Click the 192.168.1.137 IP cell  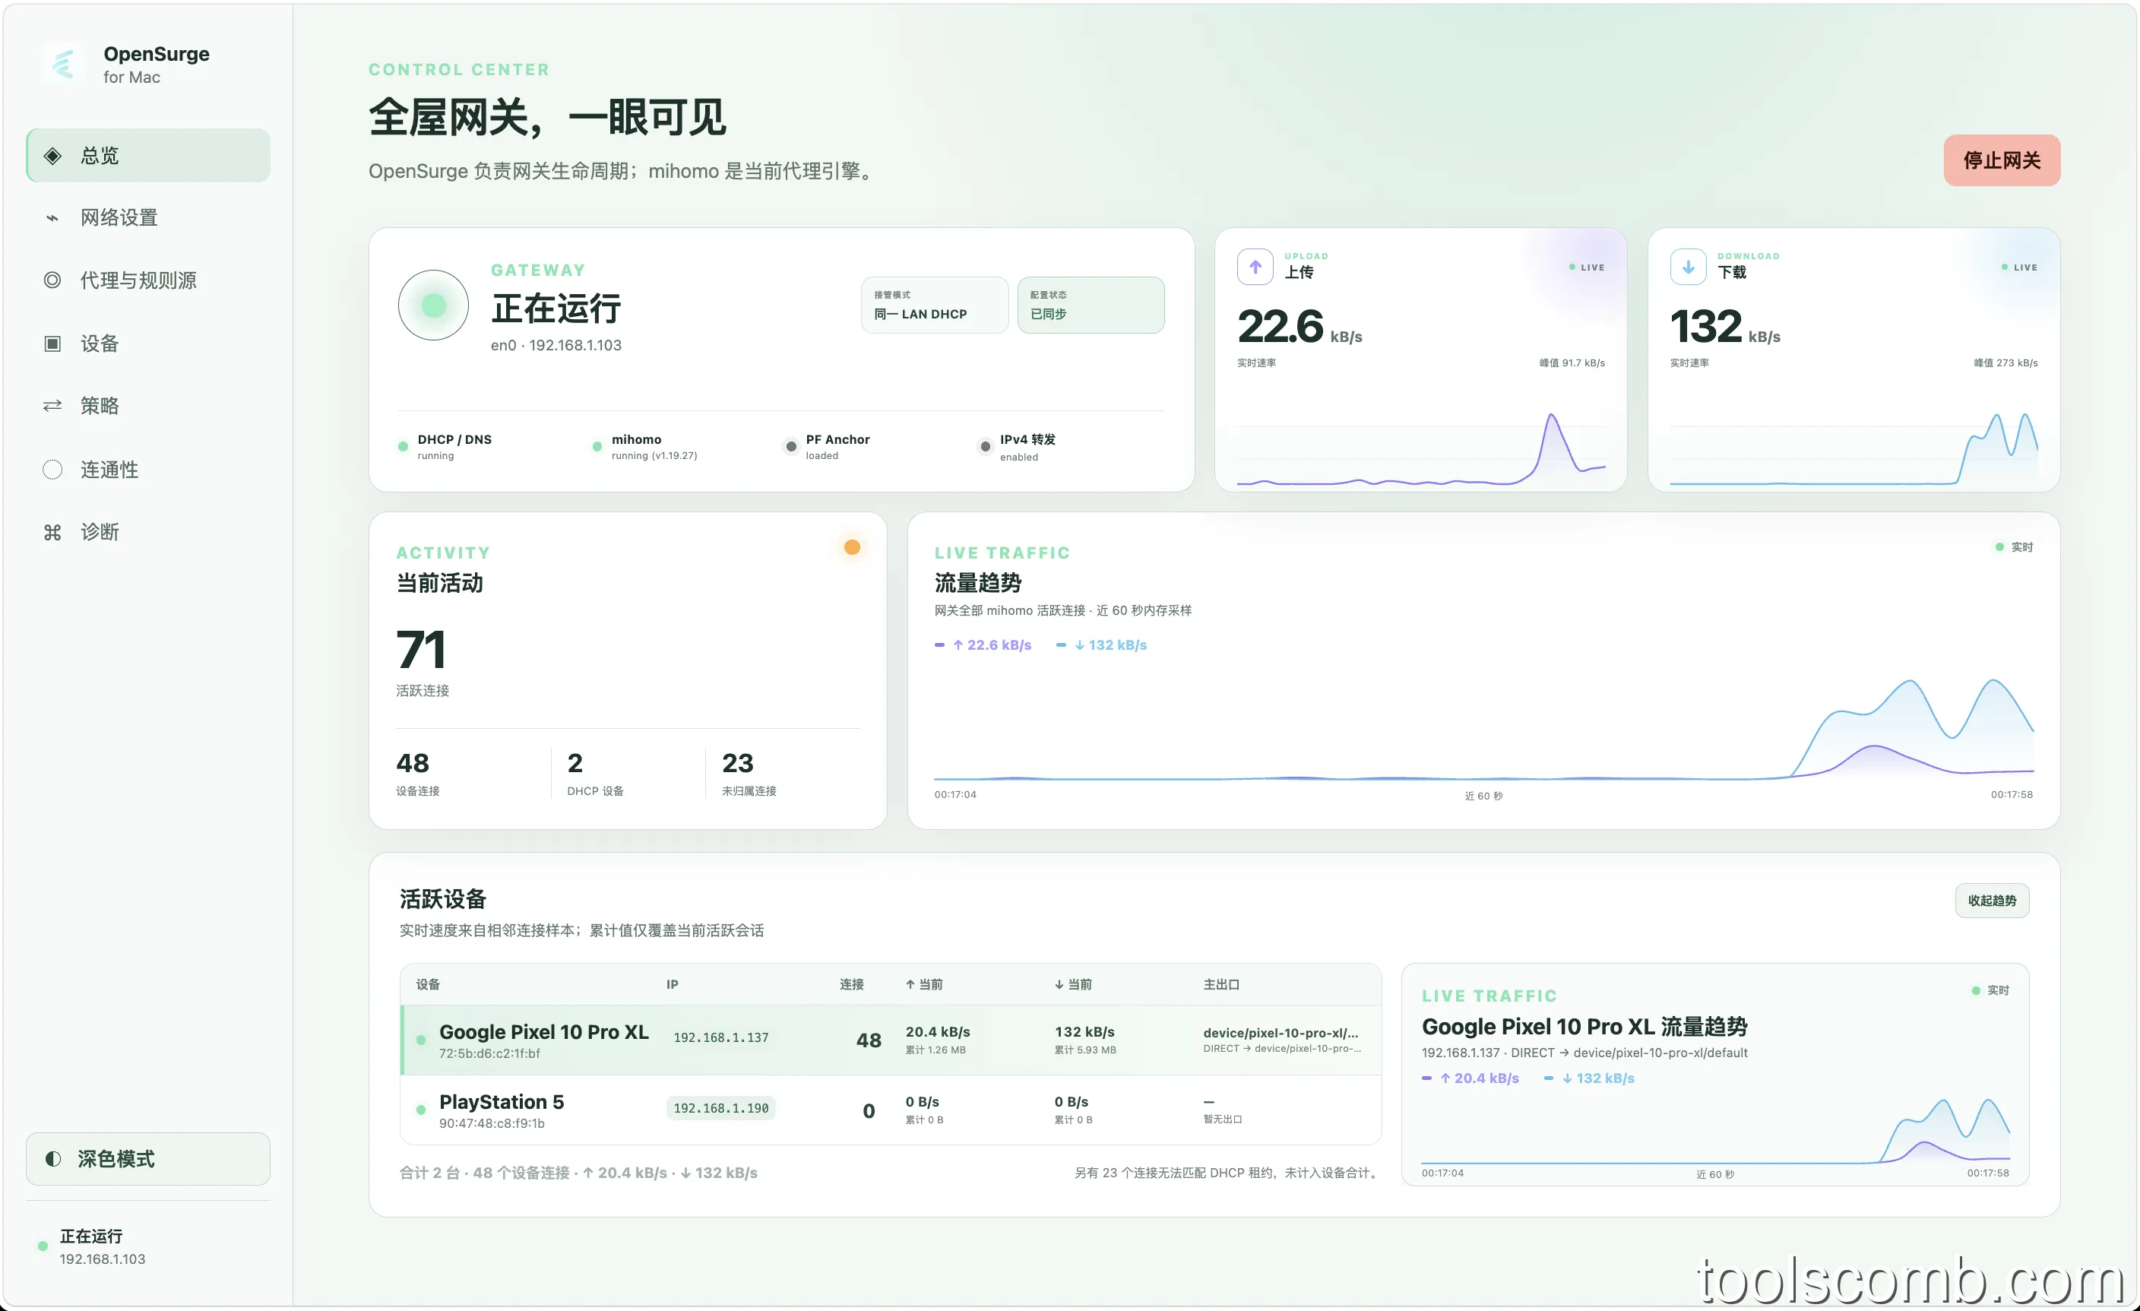pos(721,1037)
